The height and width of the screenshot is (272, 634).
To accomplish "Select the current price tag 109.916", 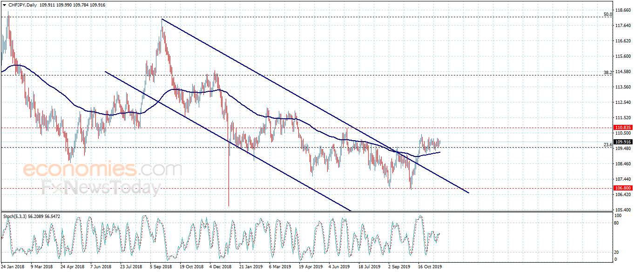I will coord(622,142).
